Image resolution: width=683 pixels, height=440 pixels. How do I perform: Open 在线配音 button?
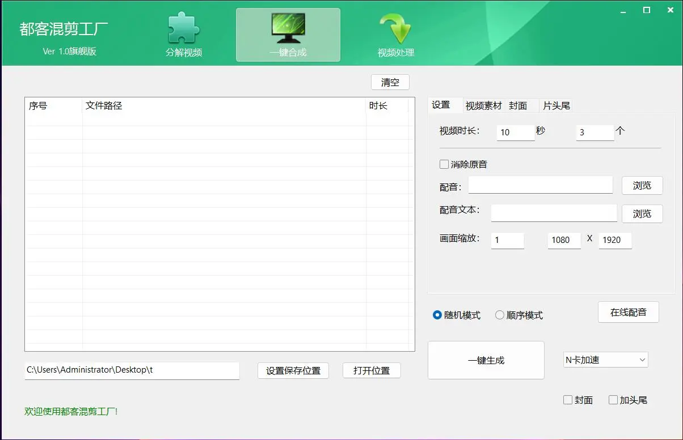628,312
